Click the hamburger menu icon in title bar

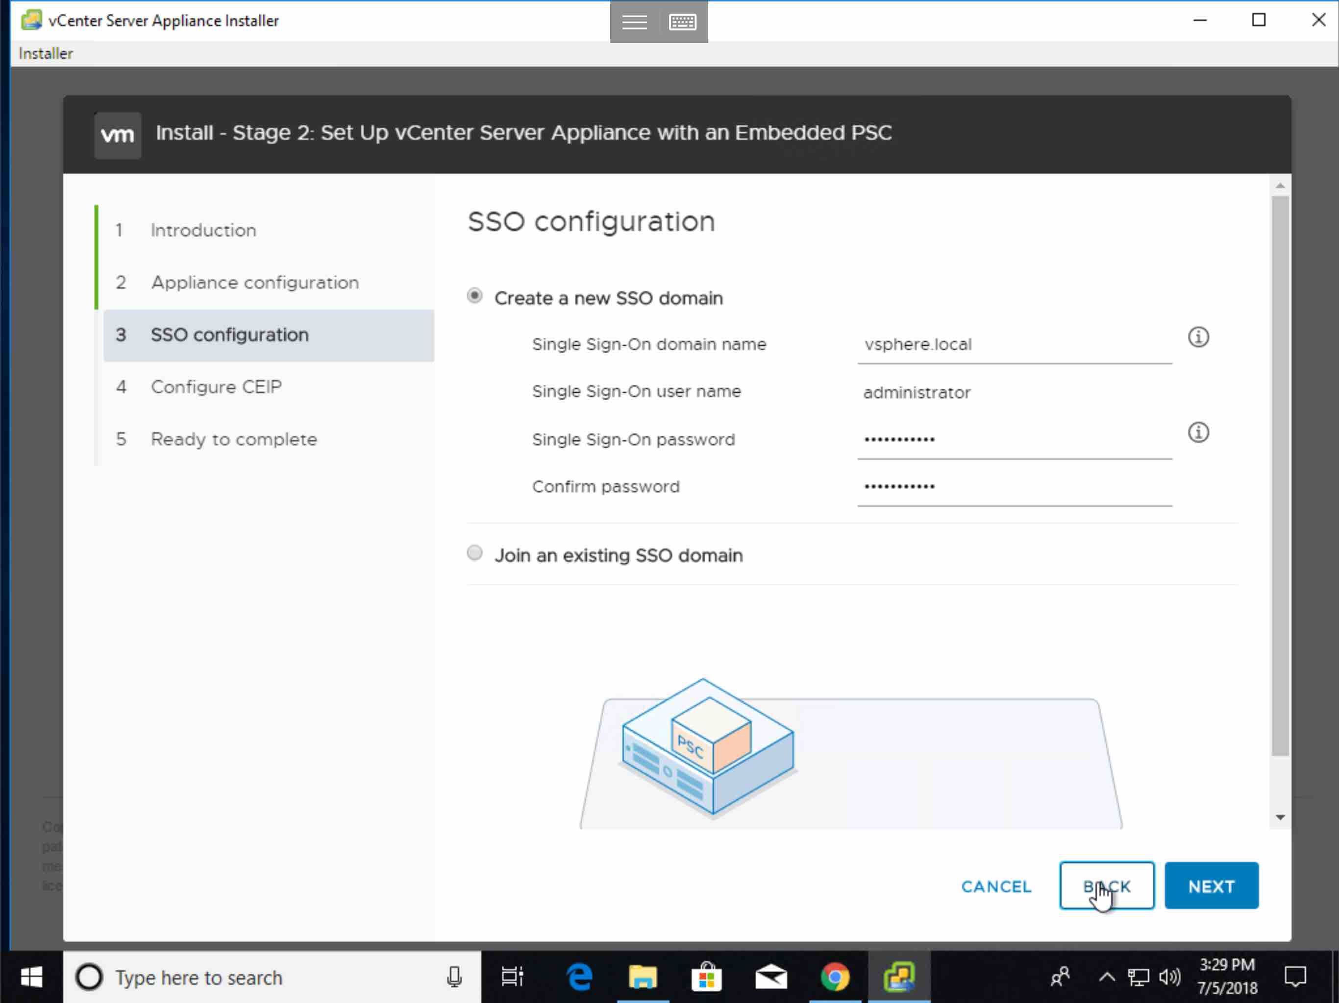[x=634, y=22]
